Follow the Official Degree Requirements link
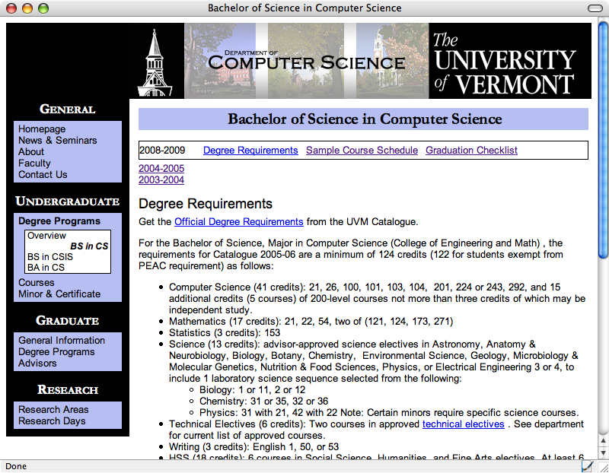This screenshot has height=473, width=609. pos(239,221)
